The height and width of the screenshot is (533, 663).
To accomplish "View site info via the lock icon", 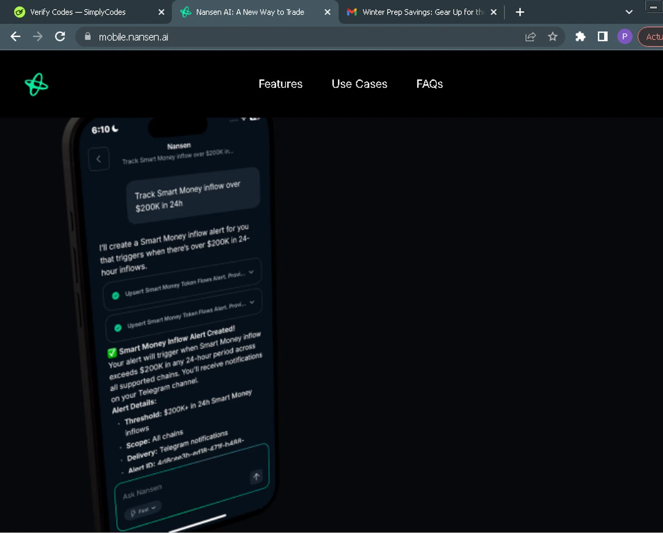I will click(88, 37).
